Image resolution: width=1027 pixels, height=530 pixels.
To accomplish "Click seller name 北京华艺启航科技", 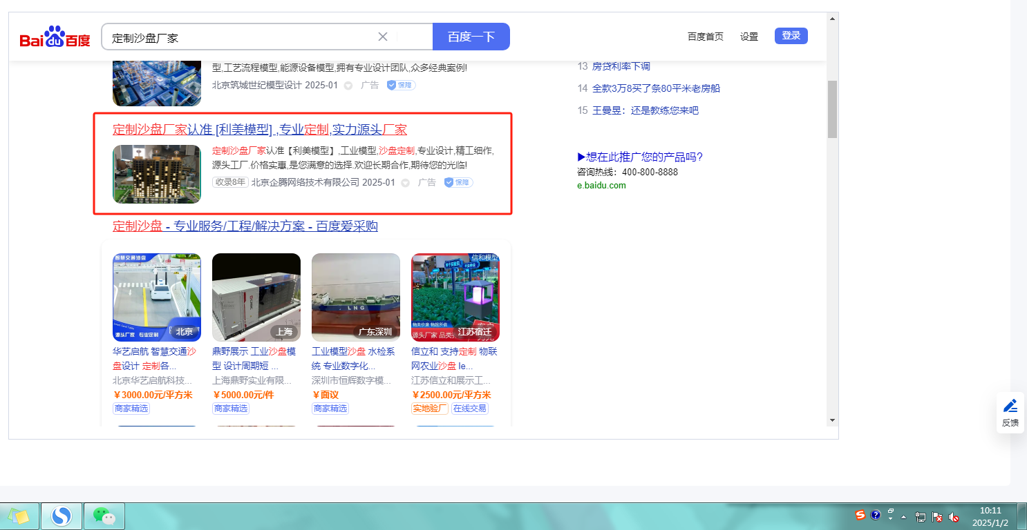I will pyautogui.click(x=153, y=380).
